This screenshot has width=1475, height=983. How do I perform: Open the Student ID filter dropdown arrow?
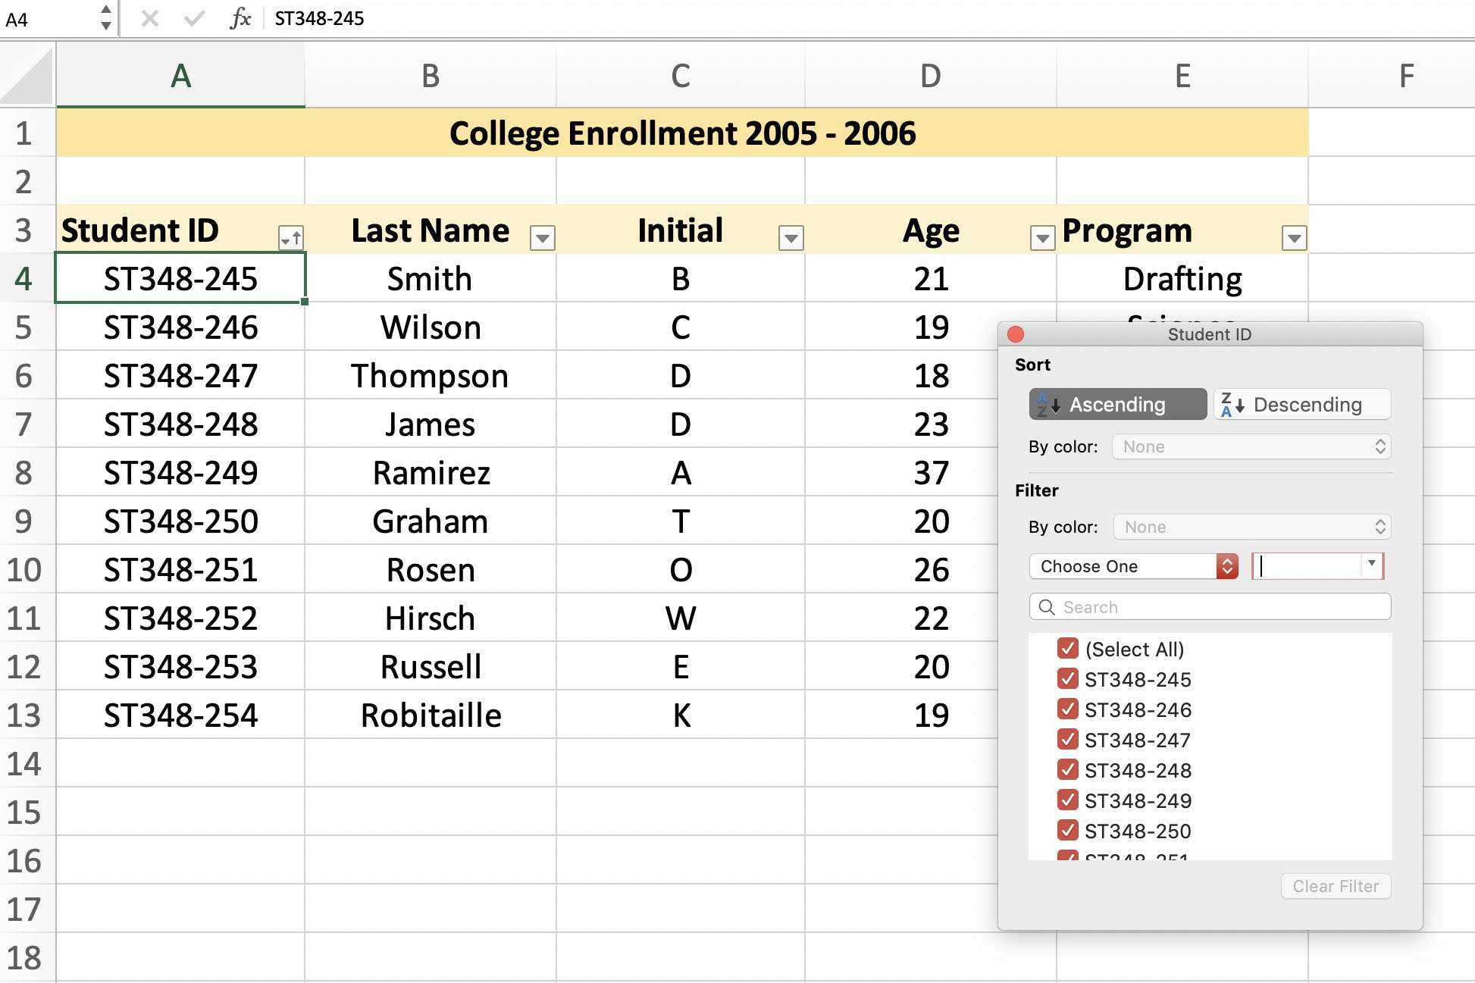click(291, 238)
